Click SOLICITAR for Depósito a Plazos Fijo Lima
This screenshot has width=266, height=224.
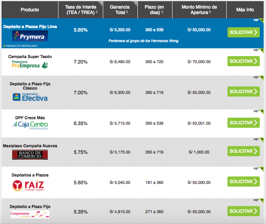[x=243, y=32]
